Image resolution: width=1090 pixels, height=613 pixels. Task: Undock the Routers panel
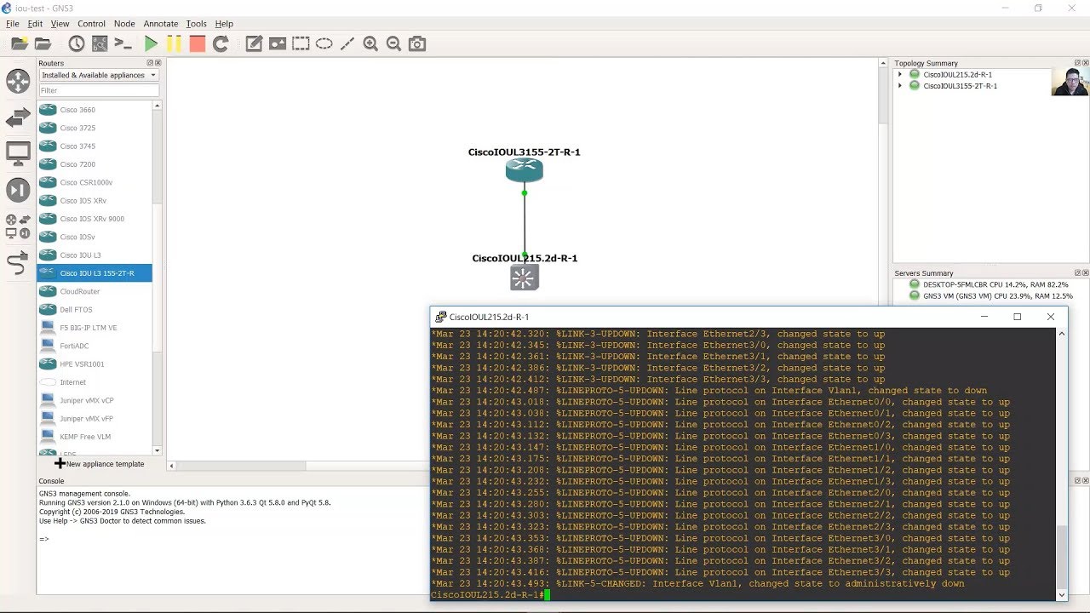pyautogui.click(x=150, y=63)
